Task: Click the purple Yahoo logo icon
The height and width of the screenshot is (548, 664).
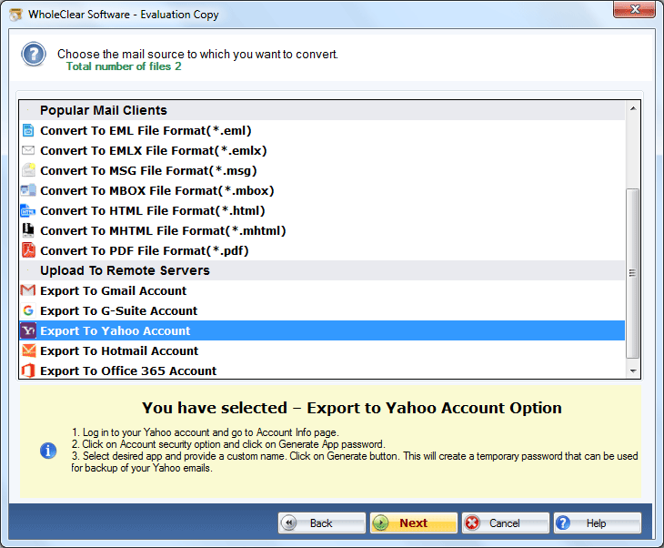Action: point(28,330)
